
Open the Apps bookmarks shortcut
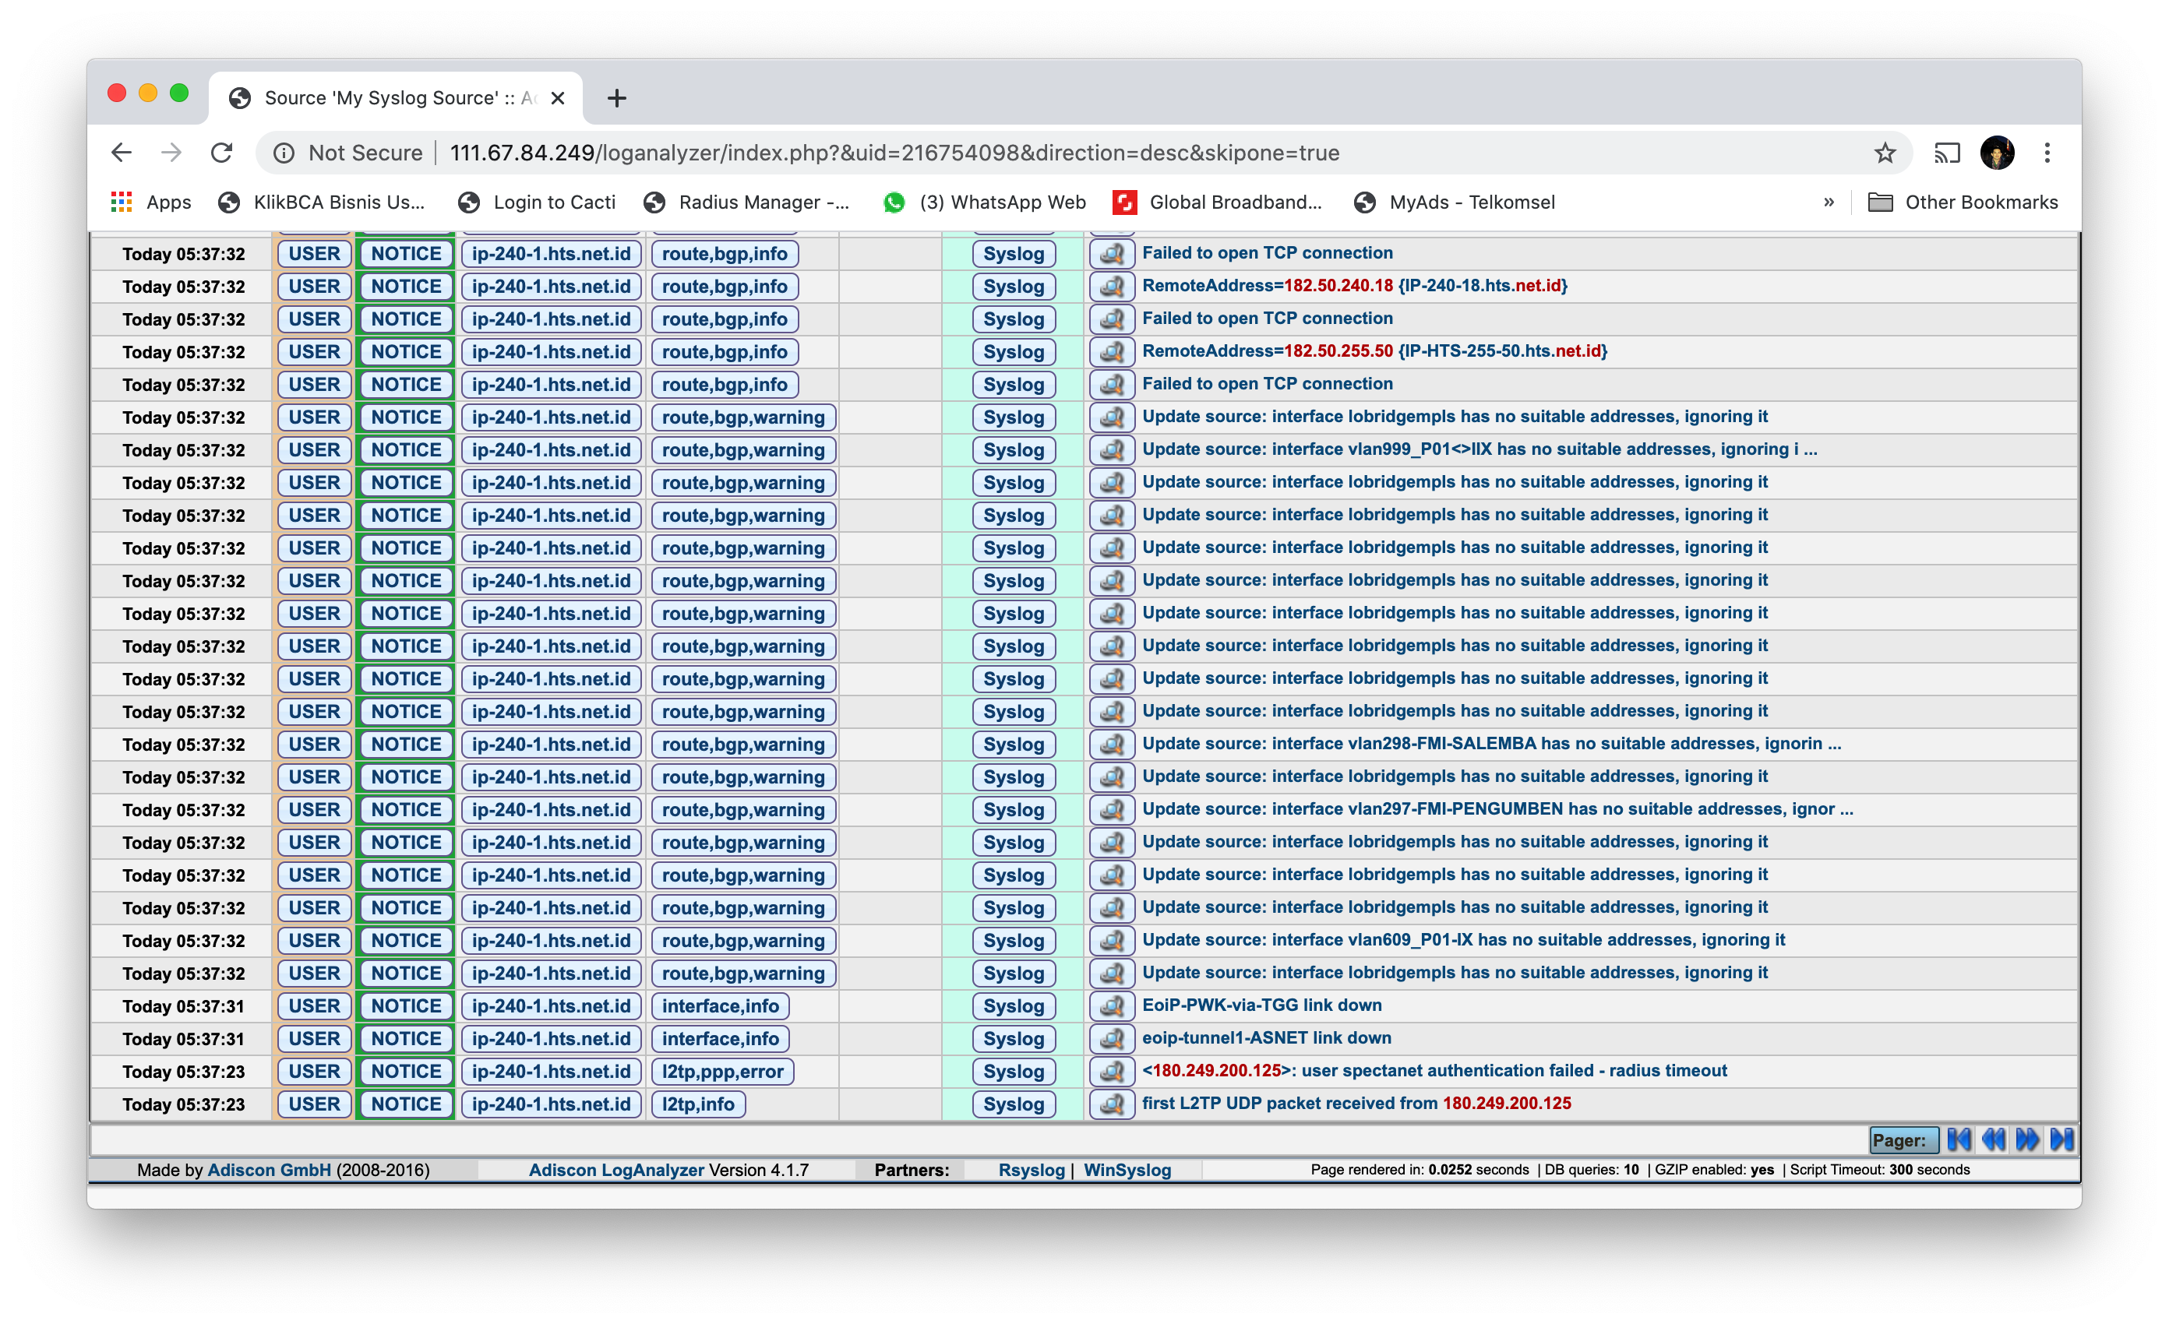point(151,202)
